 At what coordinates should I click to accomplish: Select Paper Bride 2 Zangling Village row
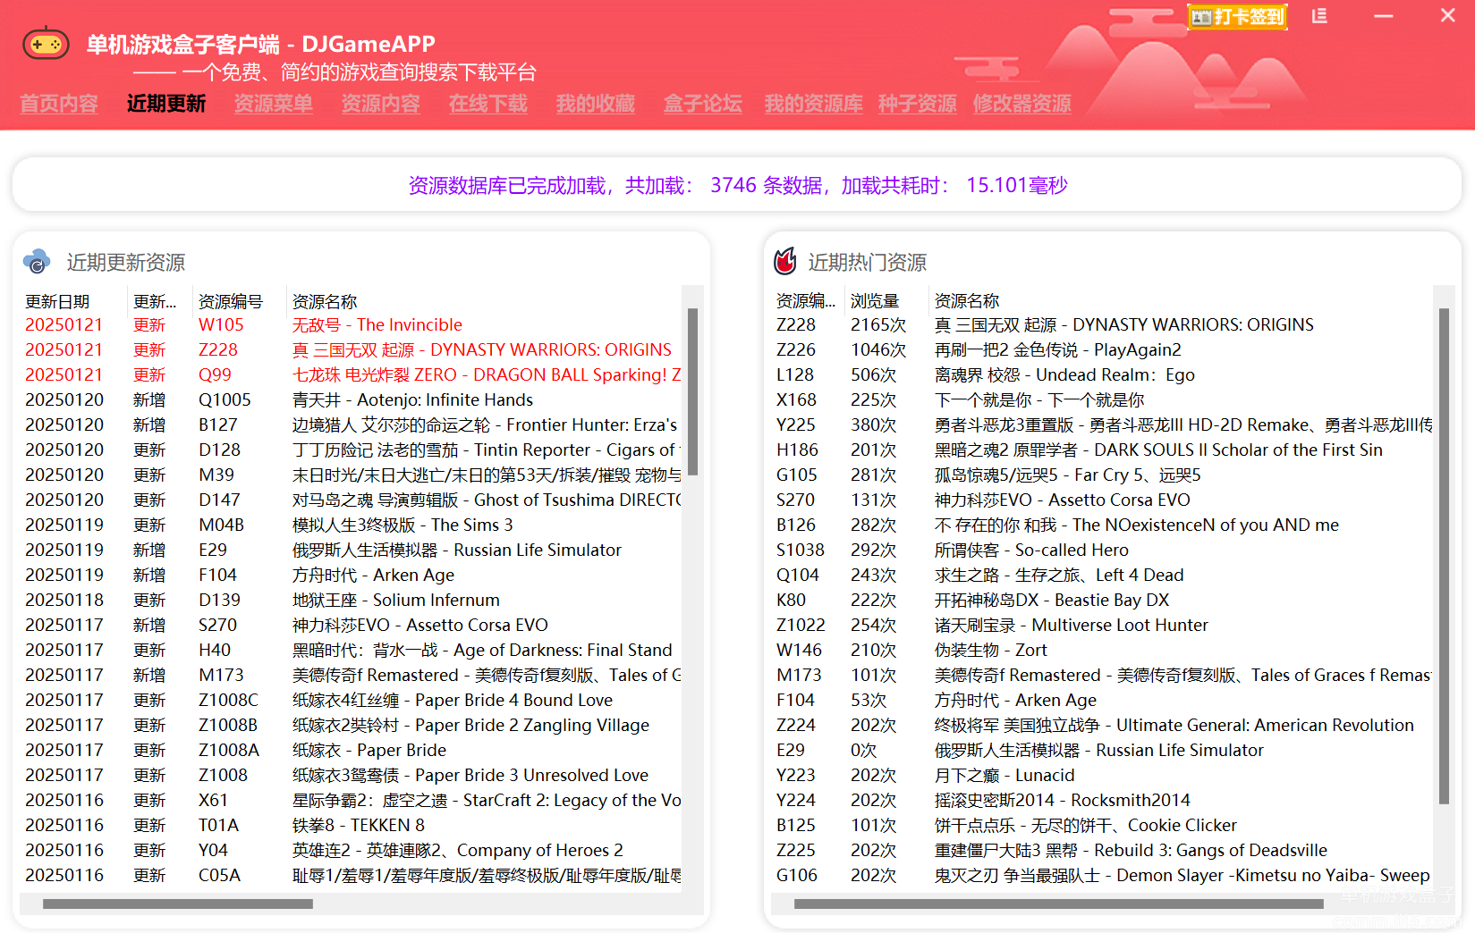pos(351,725)
